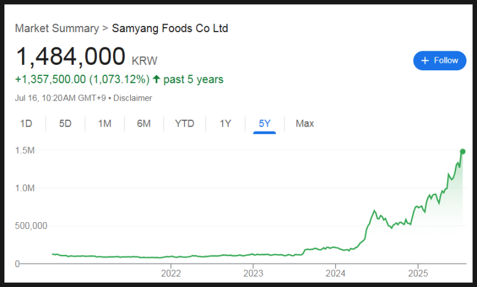Click the 2024 marker on time axis
This screenshot has height=287, width=477.
point(336,273)
